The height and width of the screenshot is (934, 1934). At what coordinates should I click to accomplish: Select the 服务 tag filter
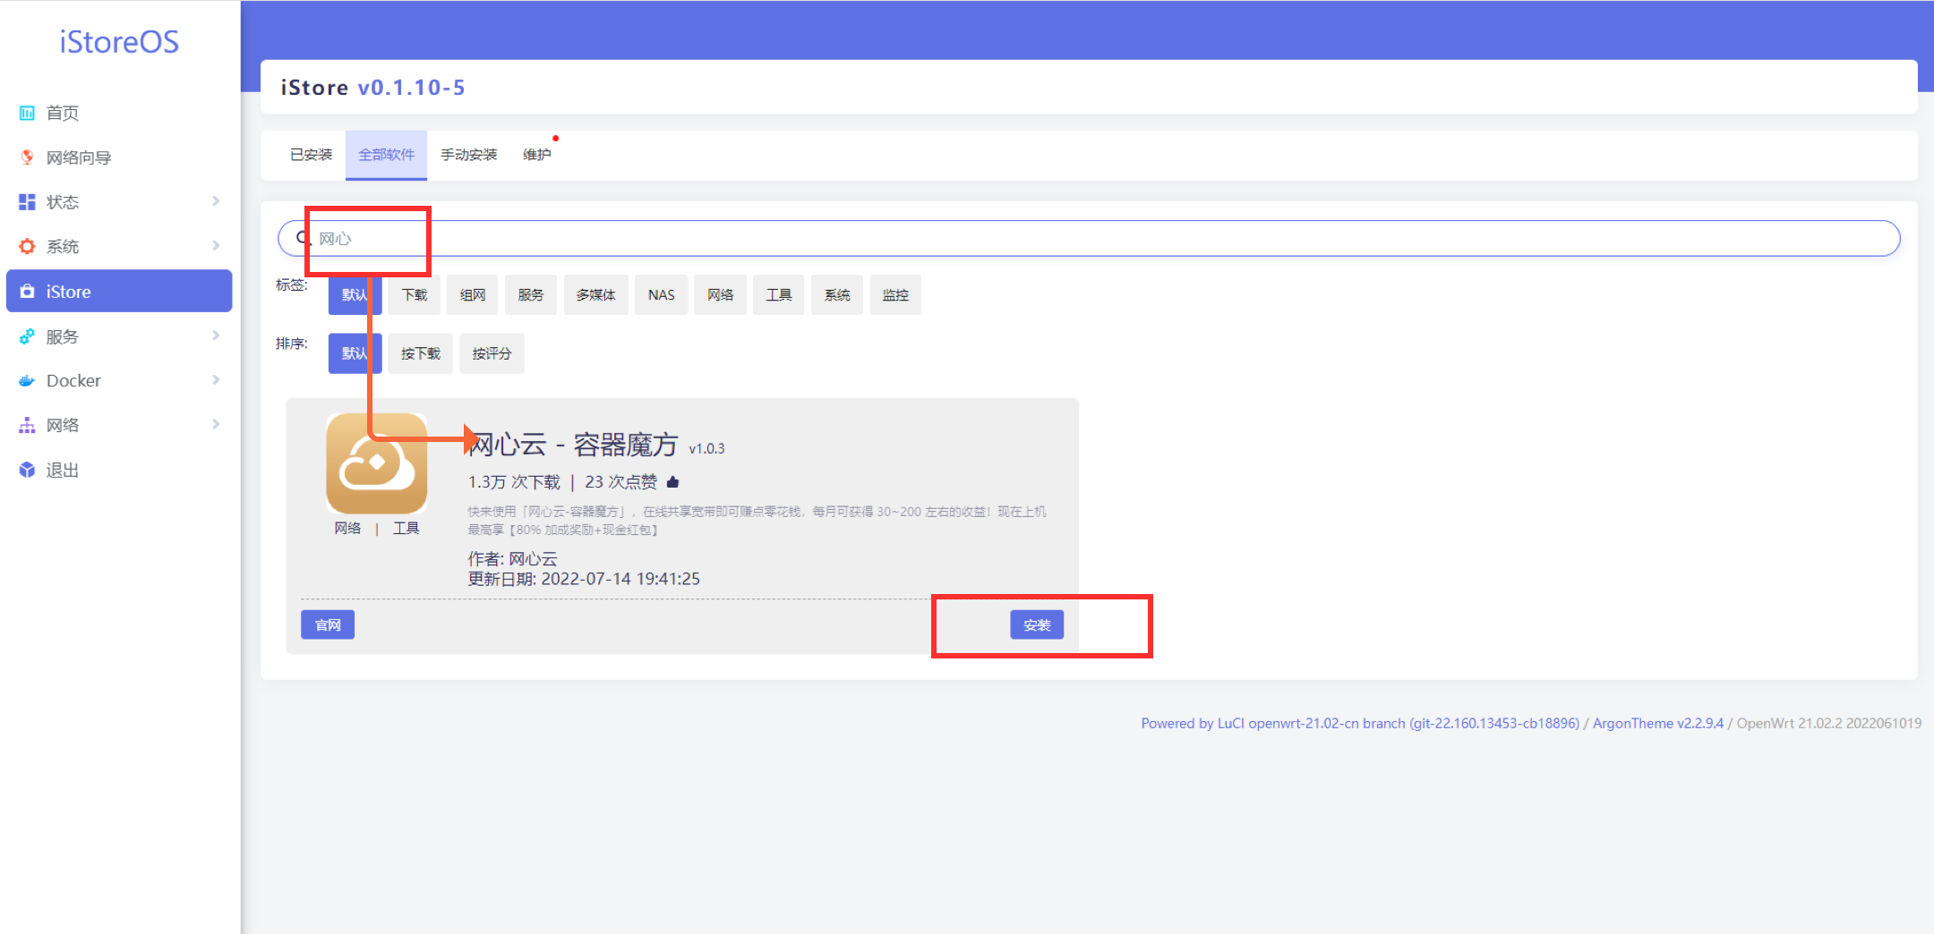pyautogui.click(x=531, y=295)
